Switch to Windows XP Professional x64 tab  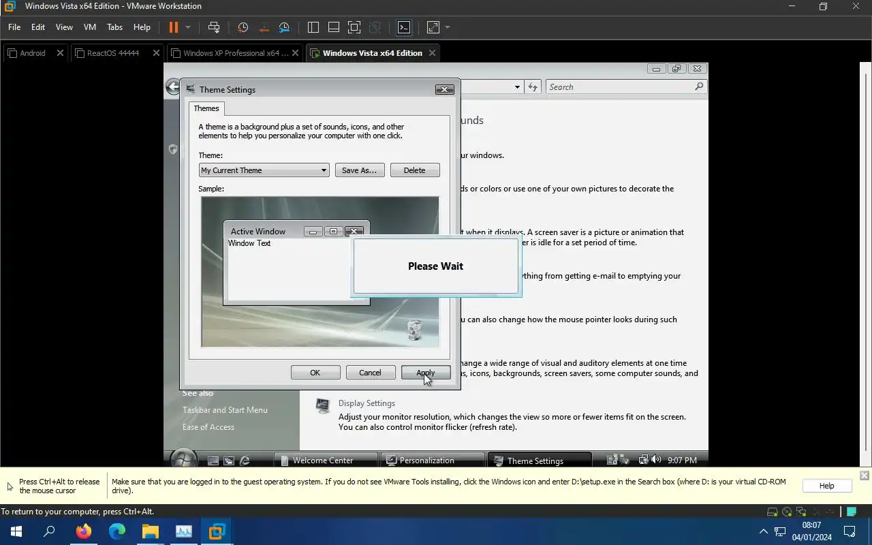pos(234,53)
